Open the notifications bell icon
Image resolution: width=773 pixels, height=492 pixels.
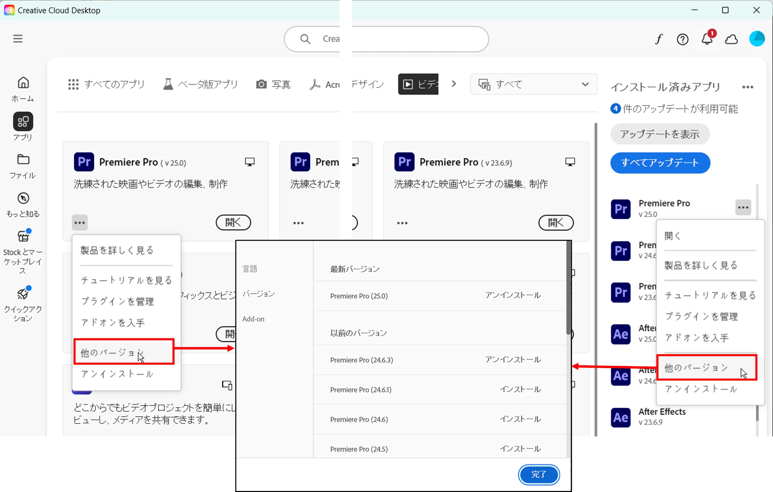(707, 39)
